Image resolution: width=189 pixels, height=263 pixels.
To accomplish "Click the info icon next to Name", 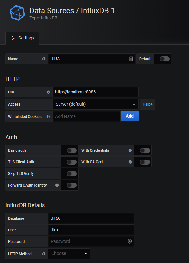I will tap(44, 59).
